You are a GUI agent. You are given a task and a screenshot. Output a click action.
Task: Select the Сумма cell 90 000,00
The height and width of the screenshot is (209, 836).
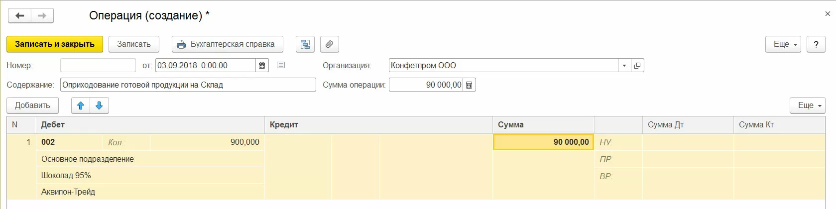543,142
